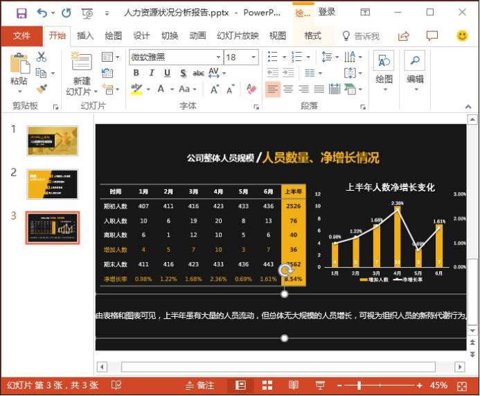This screenshot has height=396, width=480.
Task: Click the Cut scissors icon
Action: click(x=42, y=57)
